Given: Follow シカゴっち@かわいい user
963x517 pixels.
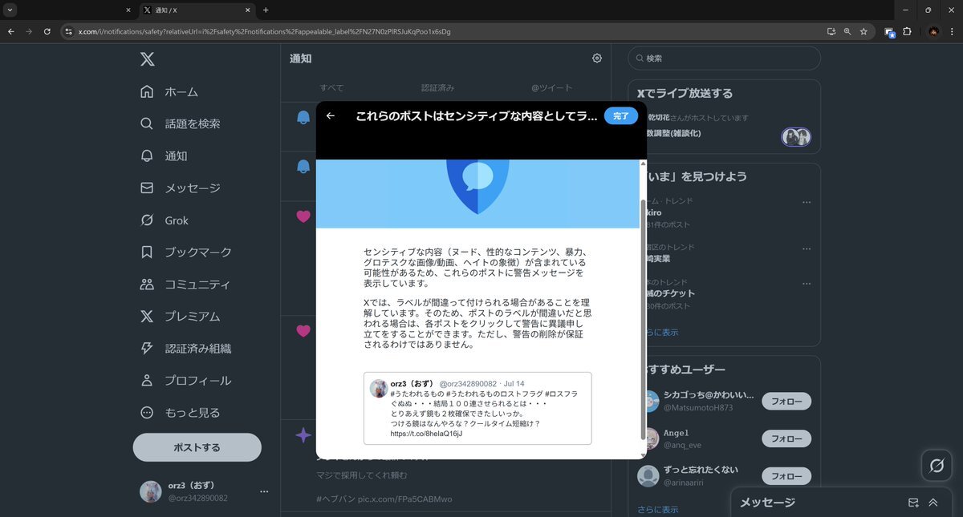Looking at the screenshot, I should [786, 401].
